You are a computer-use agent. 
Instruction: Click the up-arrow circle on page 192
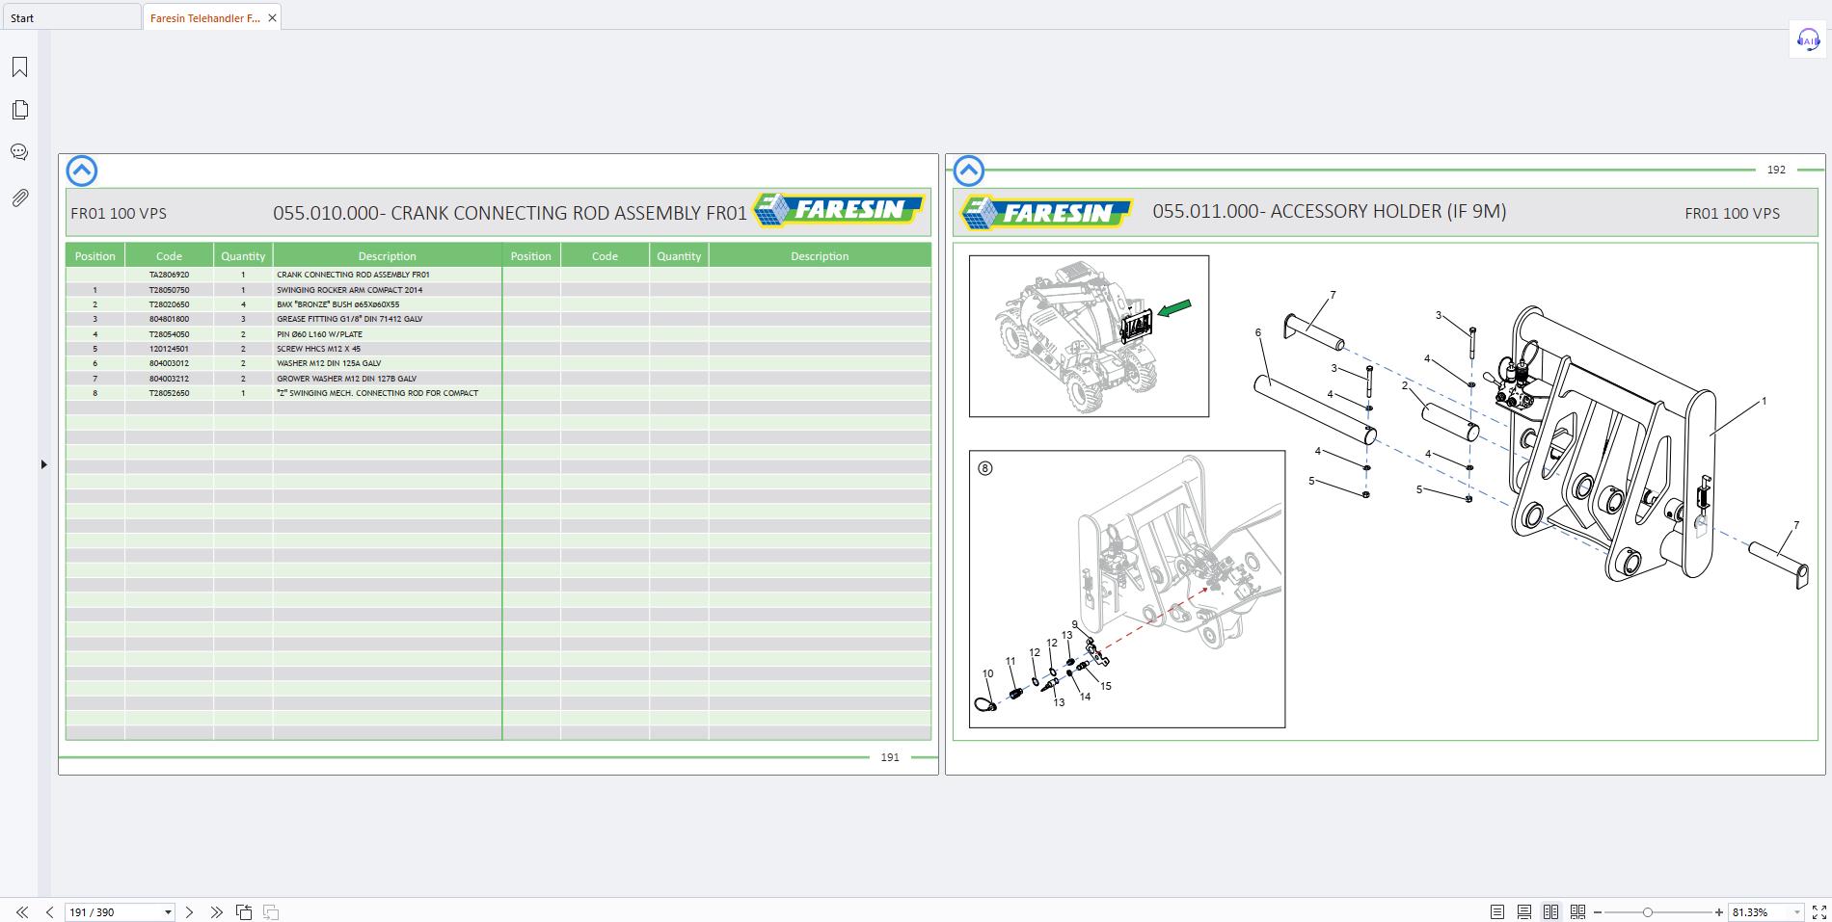click(x=969, y=171)
